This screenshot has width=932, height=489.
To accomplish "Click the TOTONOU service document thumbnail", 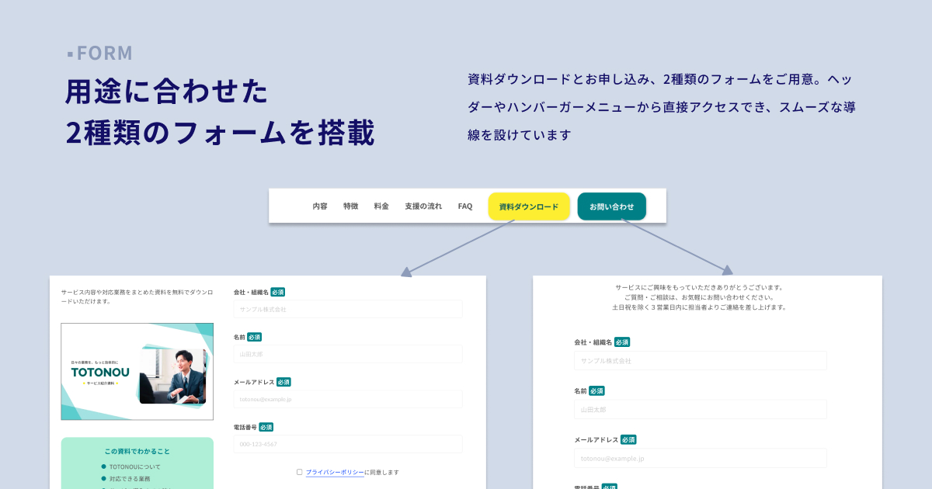I will 137,372.
